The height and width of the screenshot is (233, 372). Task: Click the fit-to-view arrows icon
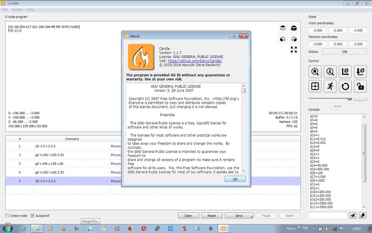[x=294, y=50]
